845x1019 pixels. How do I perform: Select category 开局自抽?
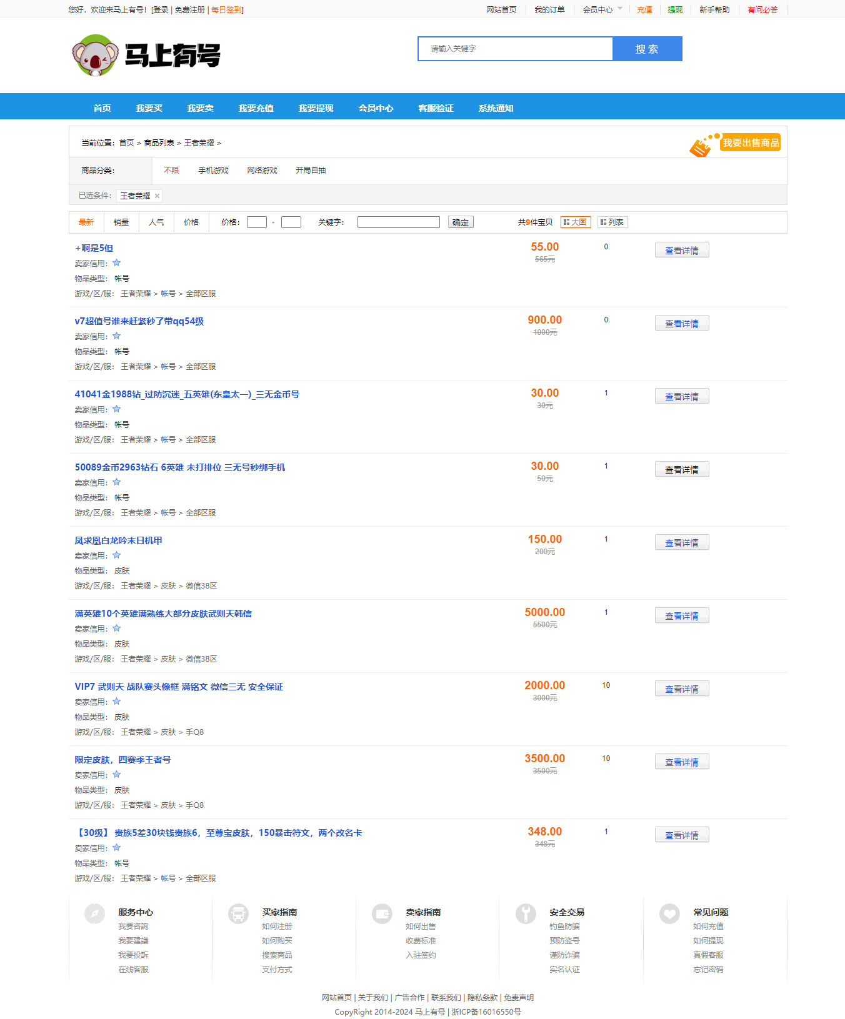[x=311, y=171]
